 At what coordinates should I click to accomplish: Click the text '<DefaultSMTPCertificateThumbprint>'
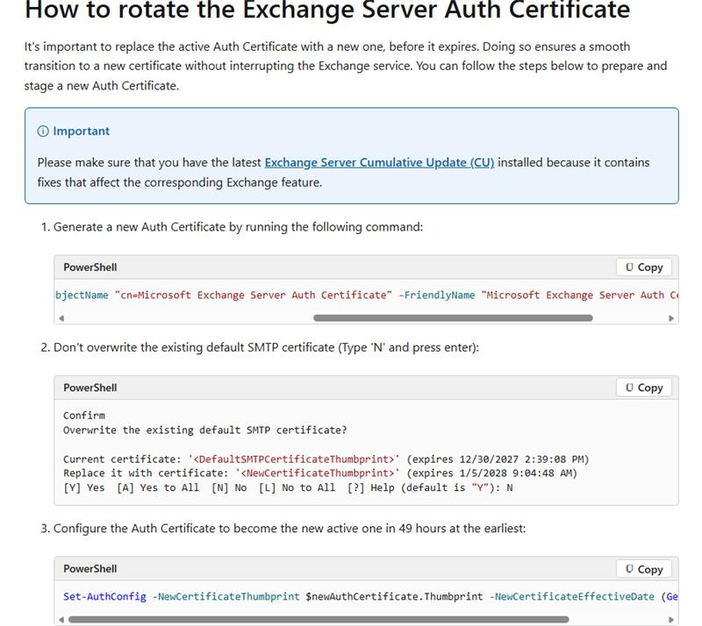pos(294,459)
